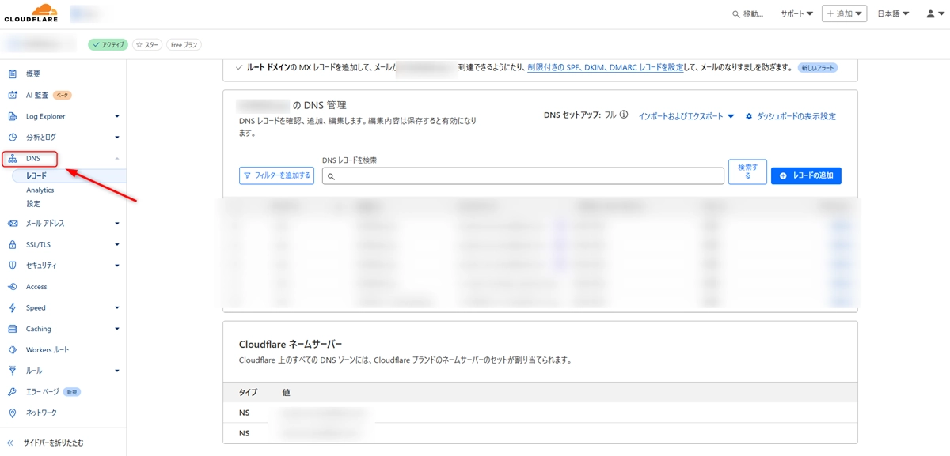The image size is (950, 456).
Task: Open AI 監査 from the sidebar
Action: click(x=37, y=96)
